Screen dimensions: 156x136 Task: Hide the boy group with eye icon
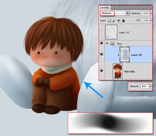(101, 43)
